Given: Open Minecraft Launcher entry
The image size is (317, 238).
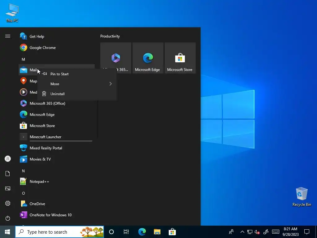Looking at the screenshot, I should coord(57,137).
